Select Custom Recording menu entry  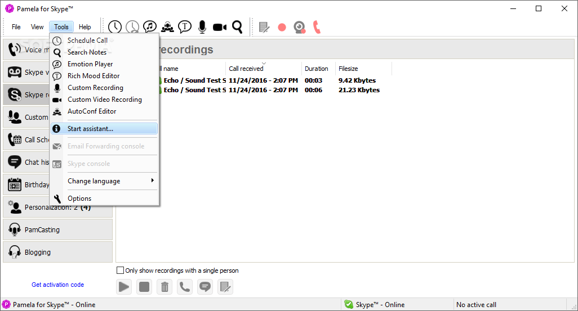tap(104, 88)
